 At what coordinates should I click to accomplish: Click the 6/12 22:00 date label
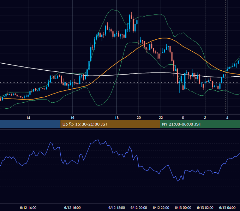pos(161,208)
